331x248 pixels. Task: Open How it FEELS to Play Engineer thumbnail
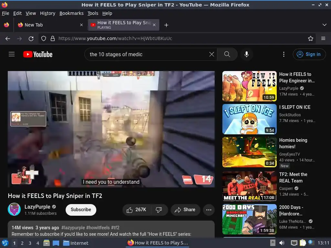pos(249,86)
